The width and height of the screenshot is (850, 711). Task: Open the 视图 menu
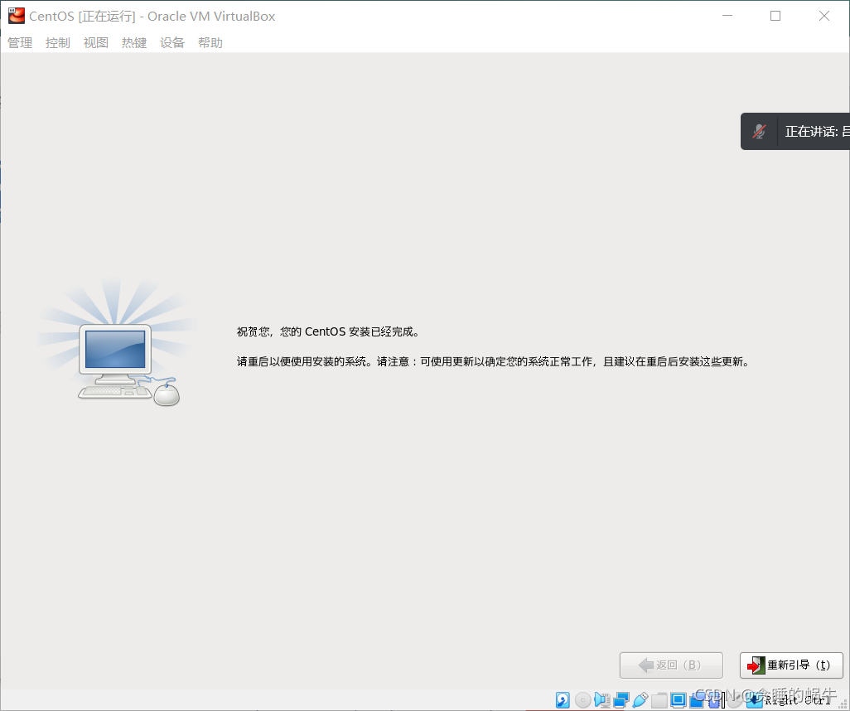coord(96,43)
